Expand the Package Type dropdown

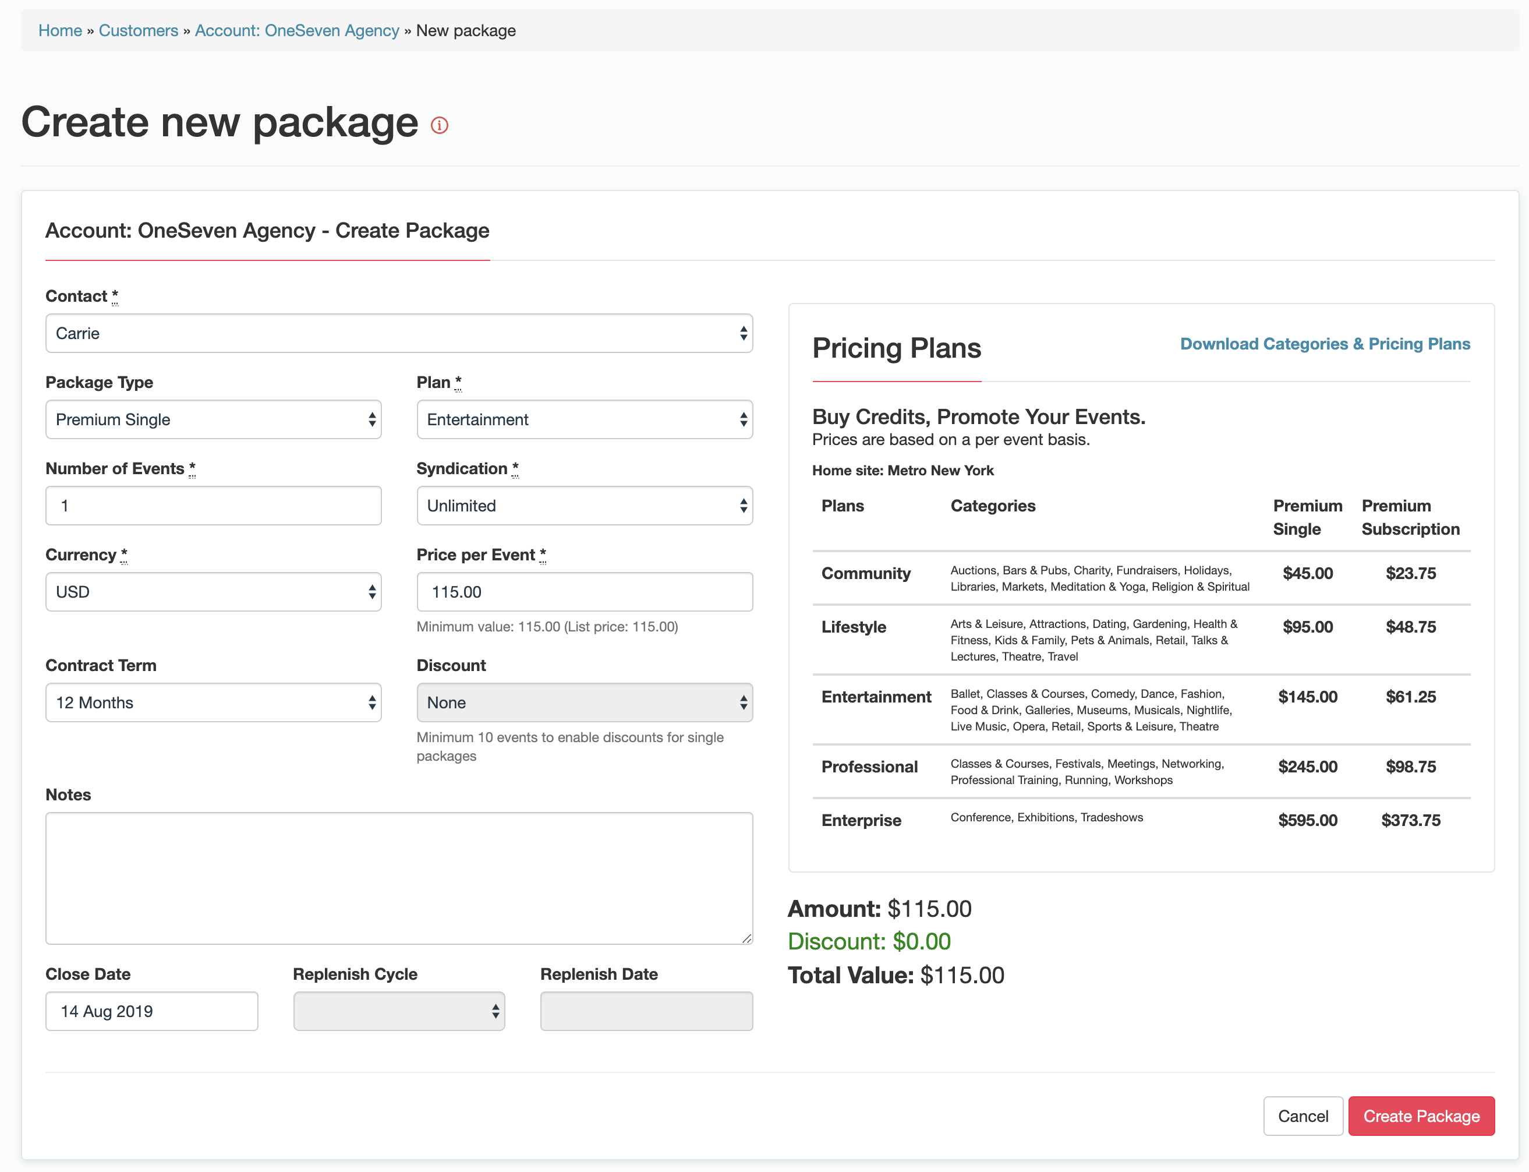pos(213,419)
